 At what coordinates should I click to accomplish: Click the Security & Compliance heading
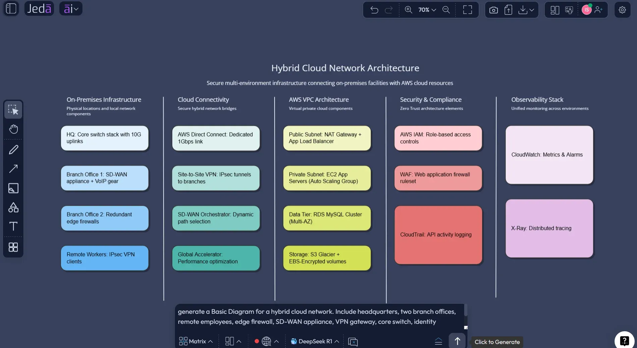tap(431, 100)
